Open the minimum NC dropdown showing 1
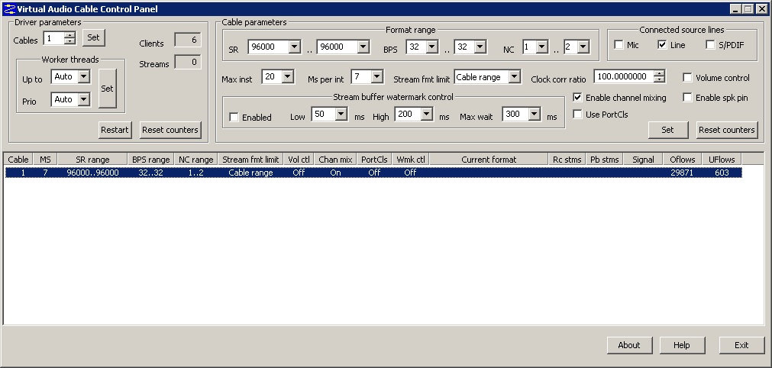The width and height of the screenshot is (772, 368). pos(541,47)
